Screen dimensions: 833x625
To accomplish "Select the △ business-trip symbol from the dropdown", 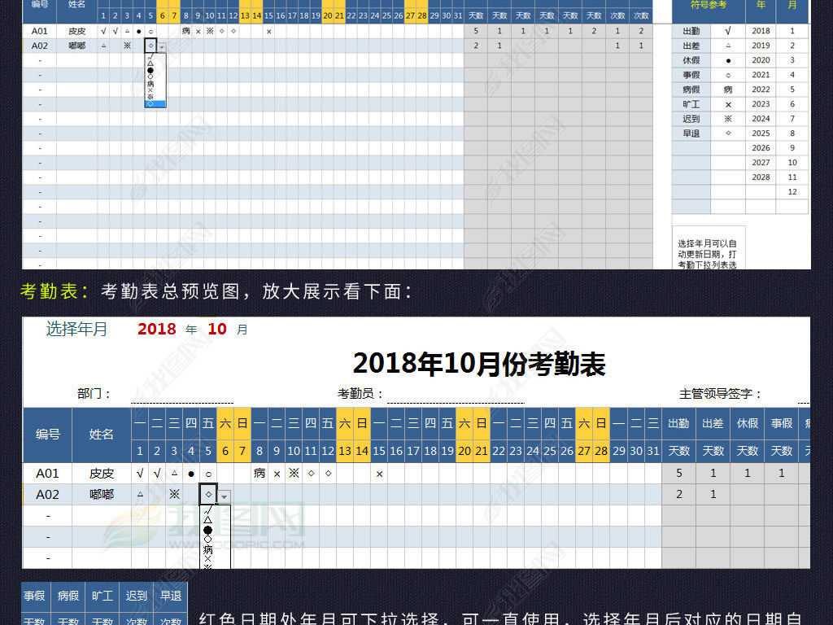I will click(150, 63).
